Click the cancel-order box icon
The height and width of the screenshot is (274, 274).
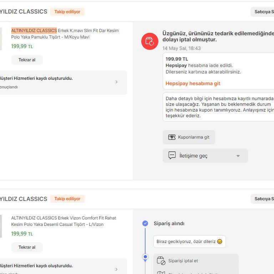pyautogui.click(x=161, y=261)
